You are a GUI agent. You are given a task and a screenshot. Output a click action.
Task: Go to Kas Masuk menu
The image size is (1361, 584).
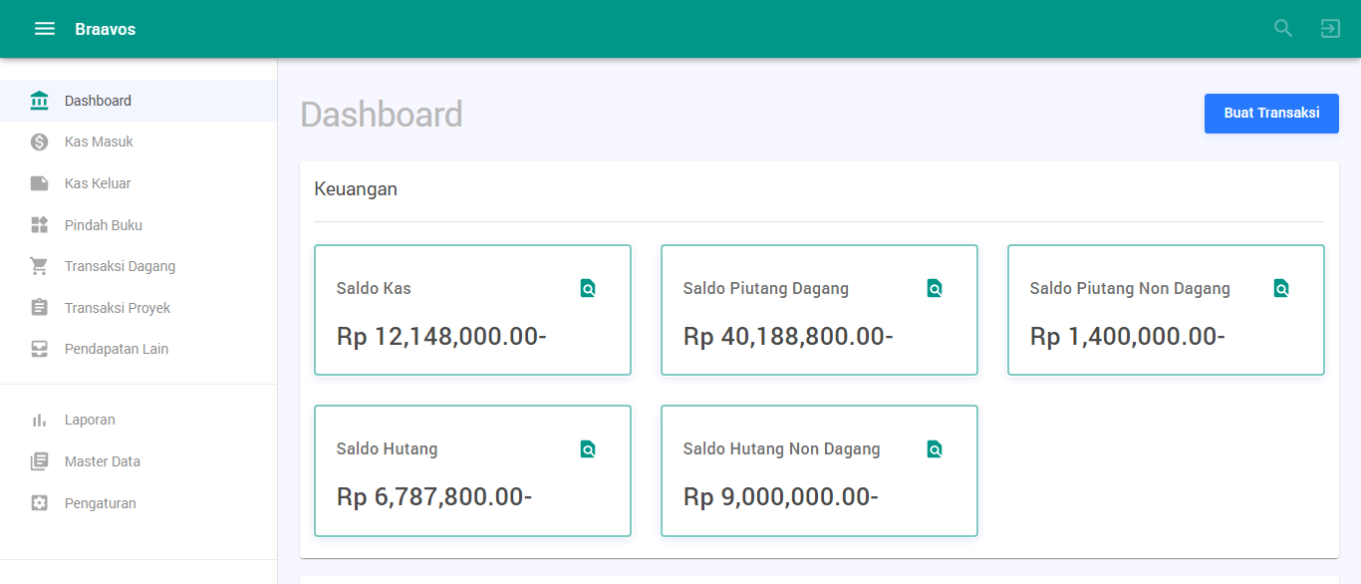pyautogui.click(x=99, y=143)
